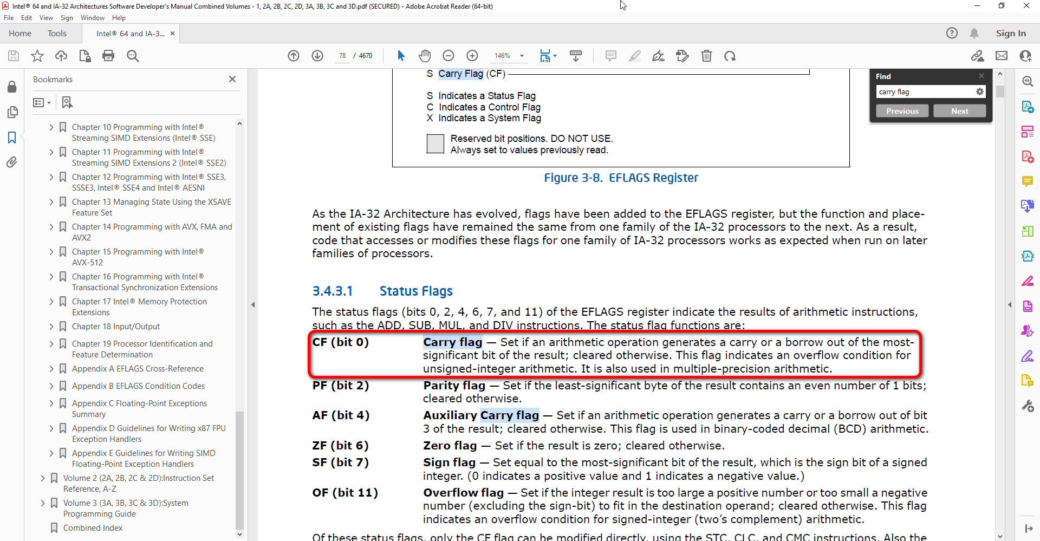
Task: Open Appendix B EFLAGS Condition Codes bookmark
Action: pyautogui.click(x=139, y=386)
